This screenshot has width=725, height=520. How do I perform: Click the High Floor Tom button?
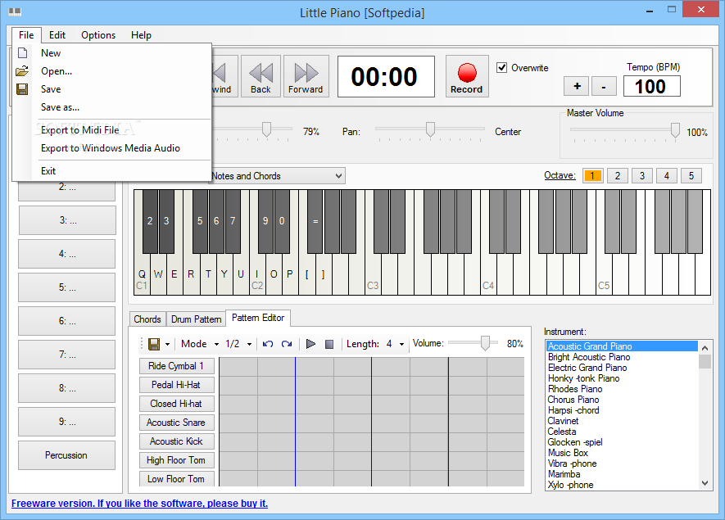pos(176,460)
